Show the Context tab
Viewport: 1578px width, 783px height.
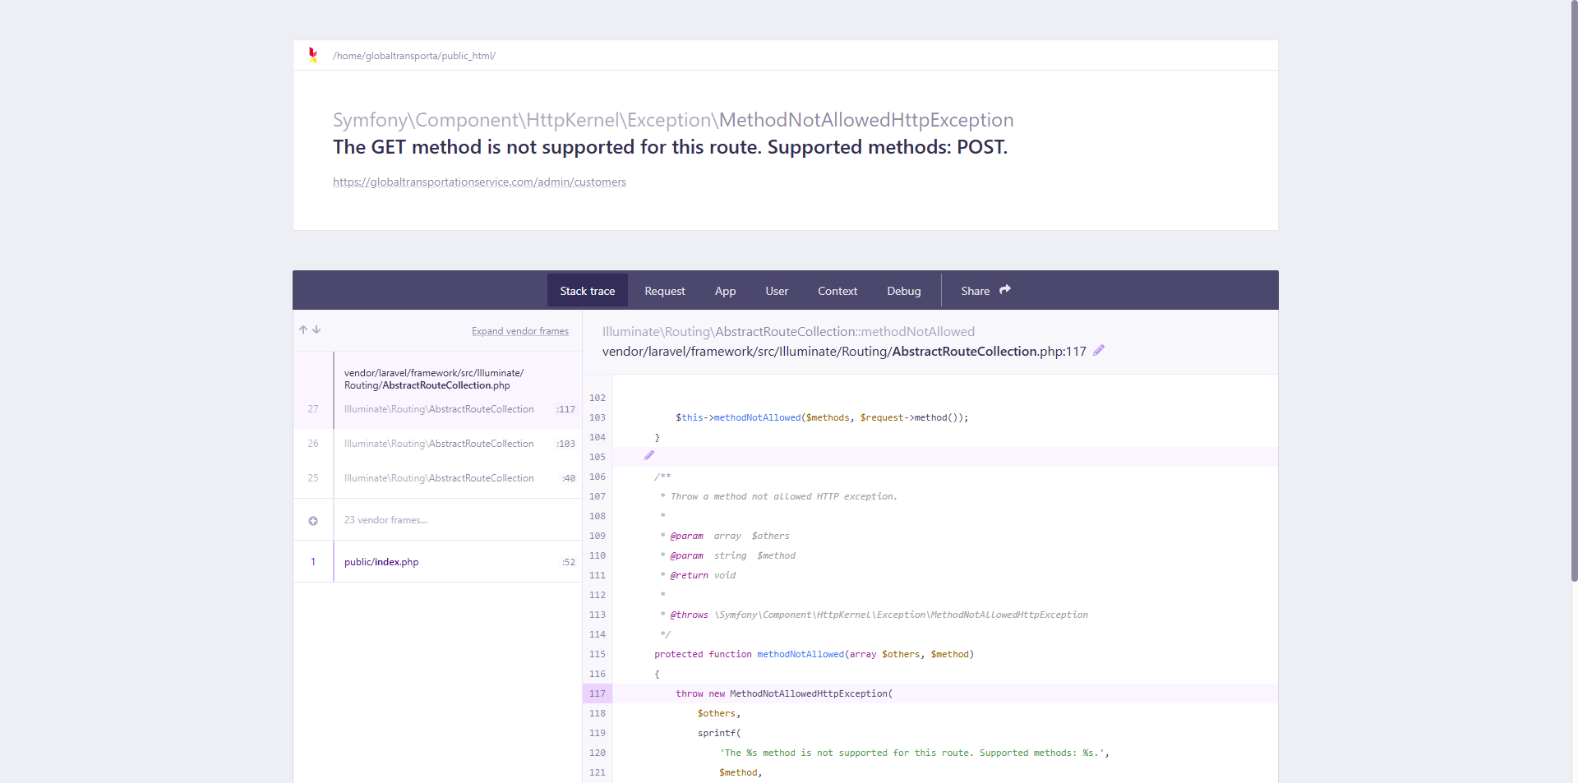pyautogui.click(x=837, y=291)
